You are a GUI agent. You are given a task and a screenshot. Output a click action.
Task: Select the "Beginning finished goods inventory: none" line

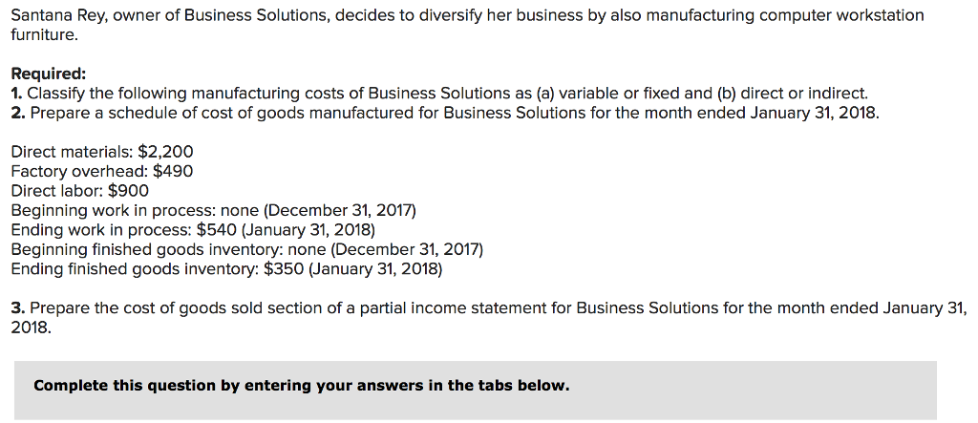247,249
